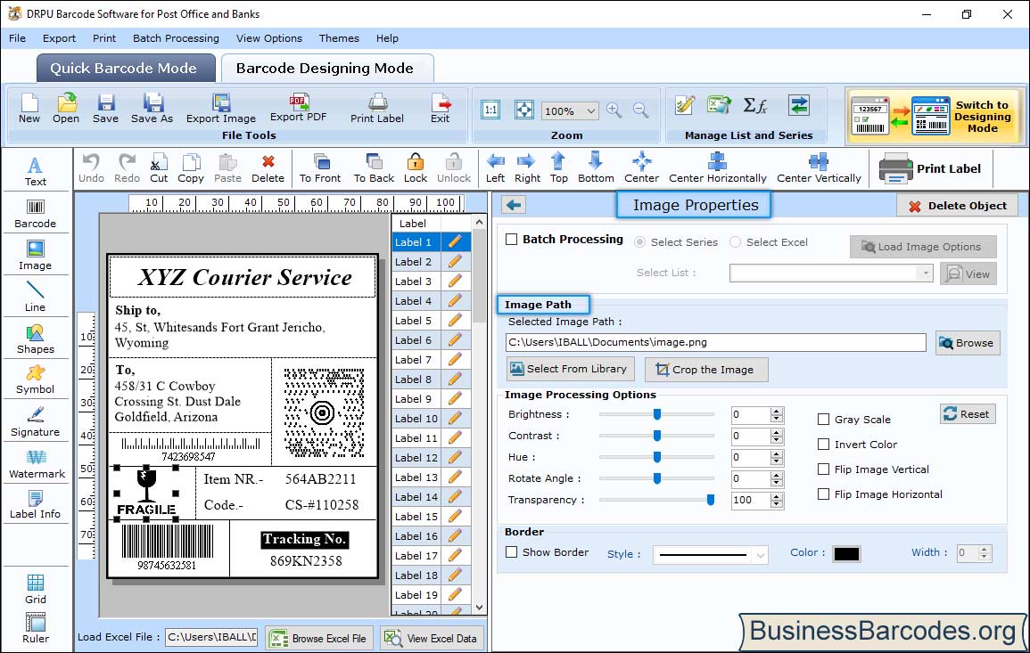Turn on Show Border checkbox
This screenshot has width=1030, height=653.
click(512, 552)
